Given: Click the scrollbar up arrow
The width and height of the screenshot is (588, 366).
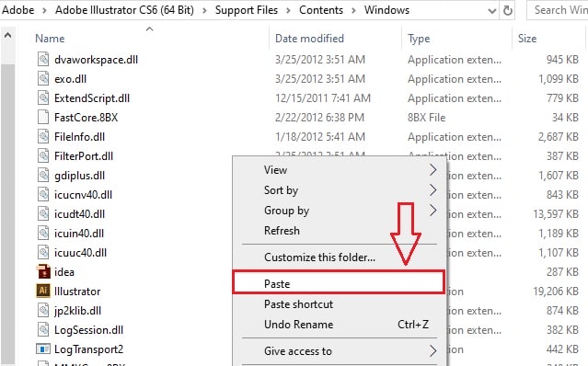Looking at the screenshot, I should coord(7,36).
